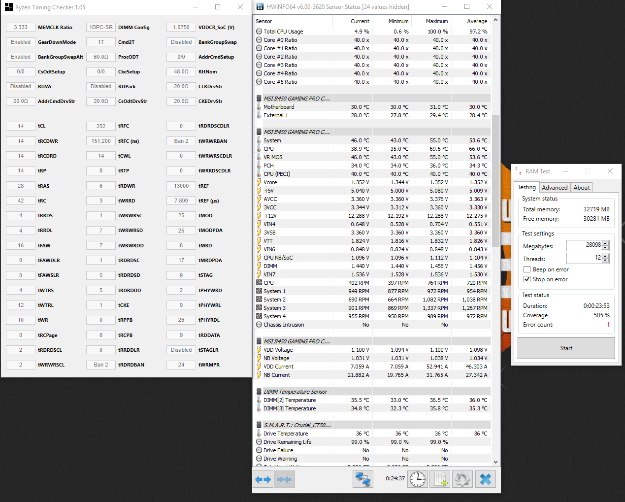Click the CPU fan RPM icon
The width and height of the screenshot is (625, 502).
click(x=259, y=283)
